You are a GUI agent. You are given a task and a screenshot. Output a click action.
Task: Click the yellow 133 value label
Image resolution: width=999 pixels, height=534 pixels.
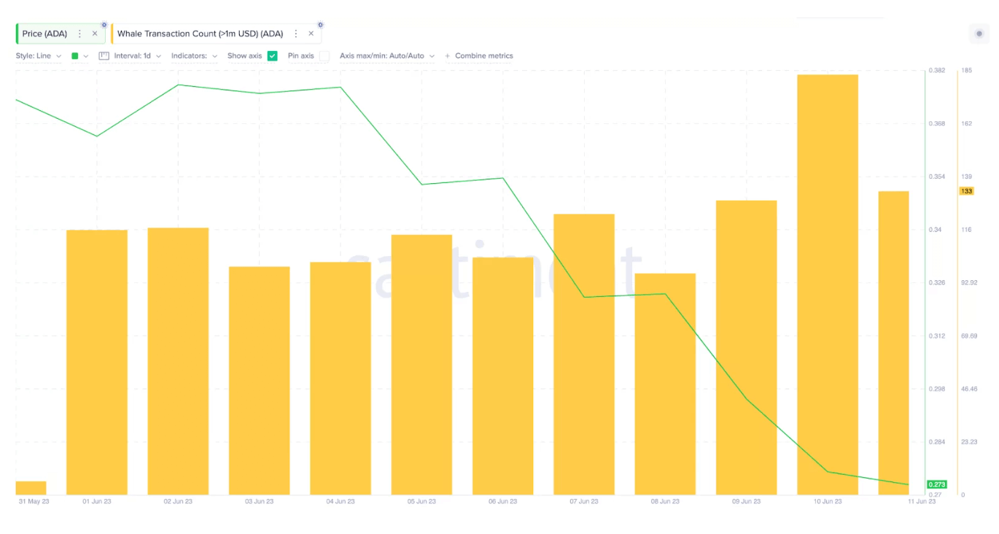tap(967, 191)
